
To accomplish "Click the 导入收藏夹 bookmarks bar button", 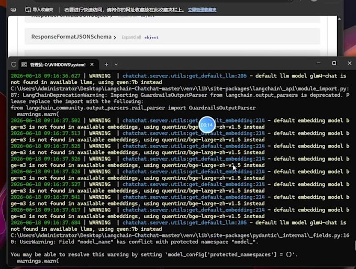I will [x=39, y=9].
